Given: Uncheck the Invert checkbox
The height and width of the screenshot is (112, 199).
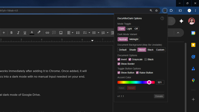Looking at the screenshot, I should pyautogui.click(x=119, y=59).
